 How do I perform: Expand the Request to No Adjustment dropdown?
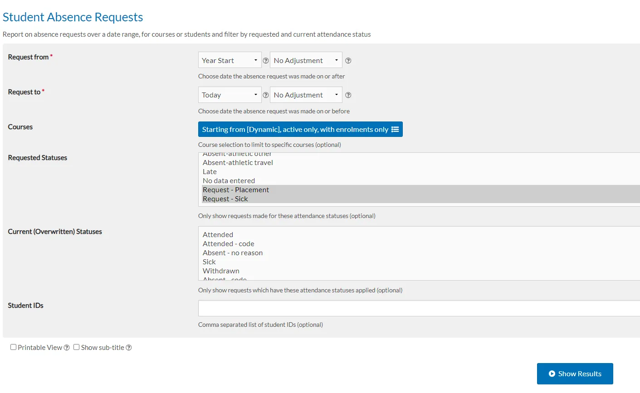tap(306, 95)
